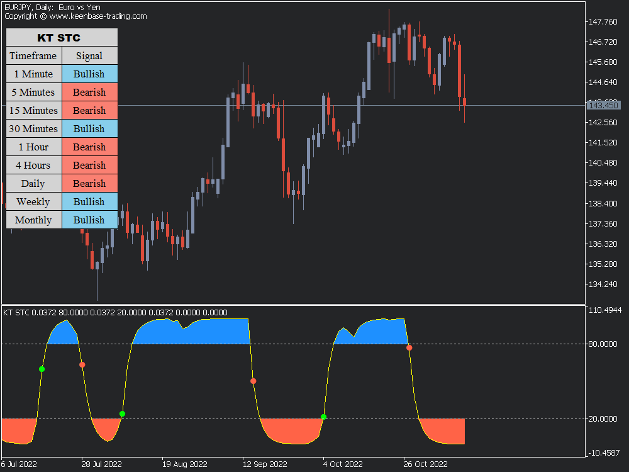Click the Bearish signal for 4 Hours
The width and height of the screenshot is (629, 472).
pyautogui.click(x=90, y=165)
